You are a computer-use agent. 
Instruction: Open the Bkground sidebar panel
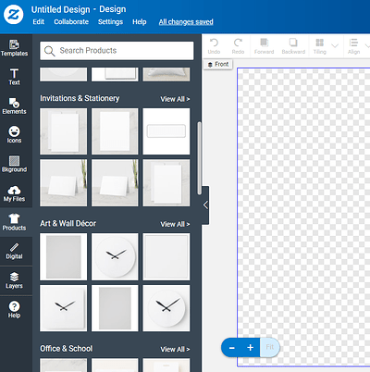tap(14, 164)
